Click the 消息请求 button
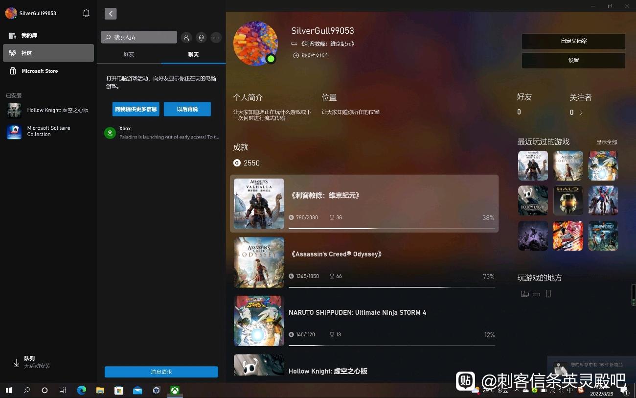This screenshot has height=398, width=636. coord(161,372)
